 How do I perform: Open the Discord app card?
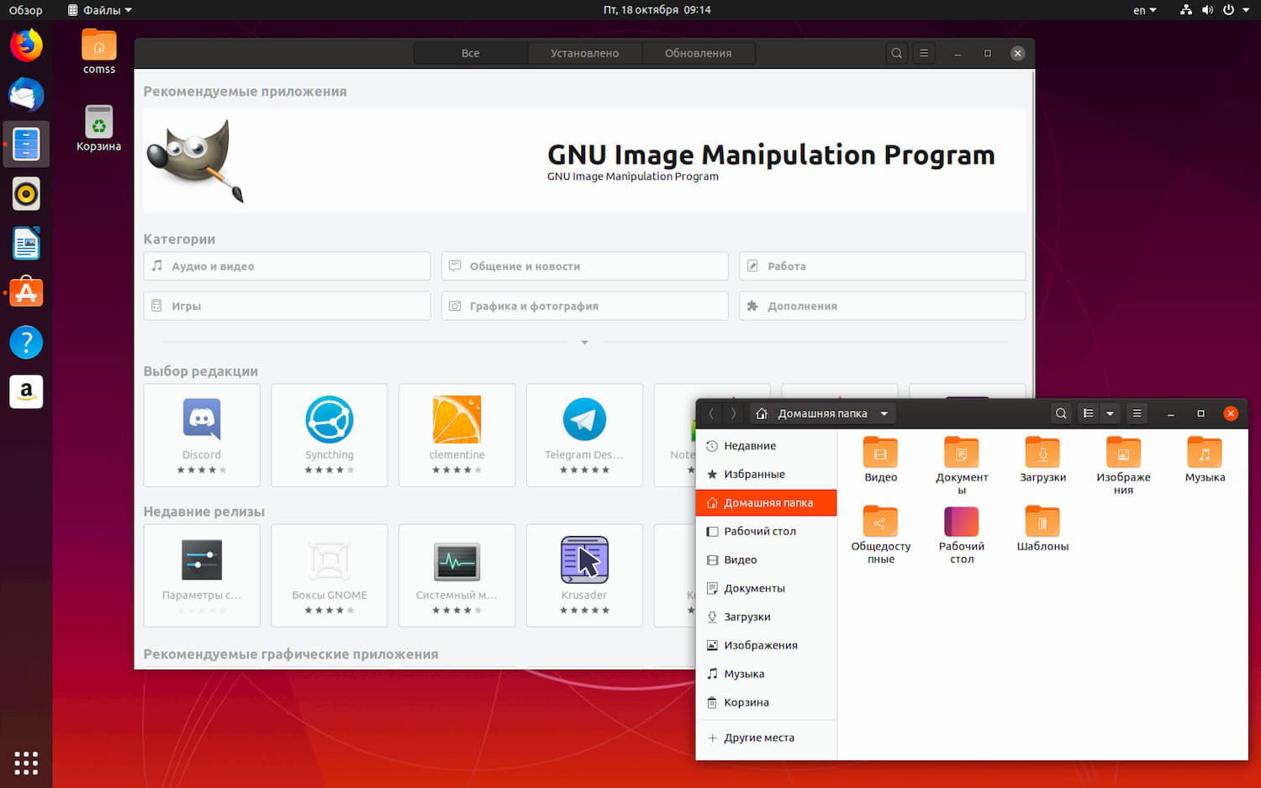[x=202, y=435]
